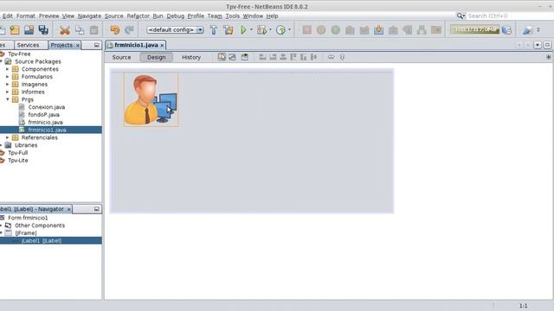The height and width of the screenshot is (311, 554).
Task: Open the History view
Action: click(x=191, y=57)
